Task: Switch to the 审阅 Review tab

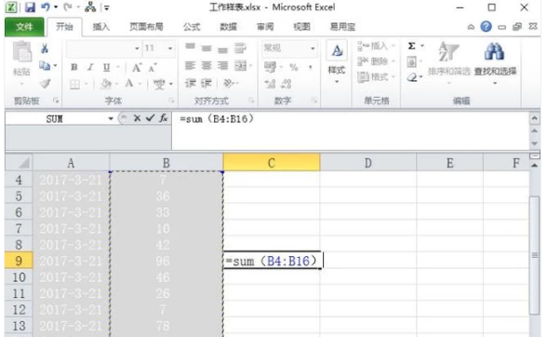Action: (265, 27)
